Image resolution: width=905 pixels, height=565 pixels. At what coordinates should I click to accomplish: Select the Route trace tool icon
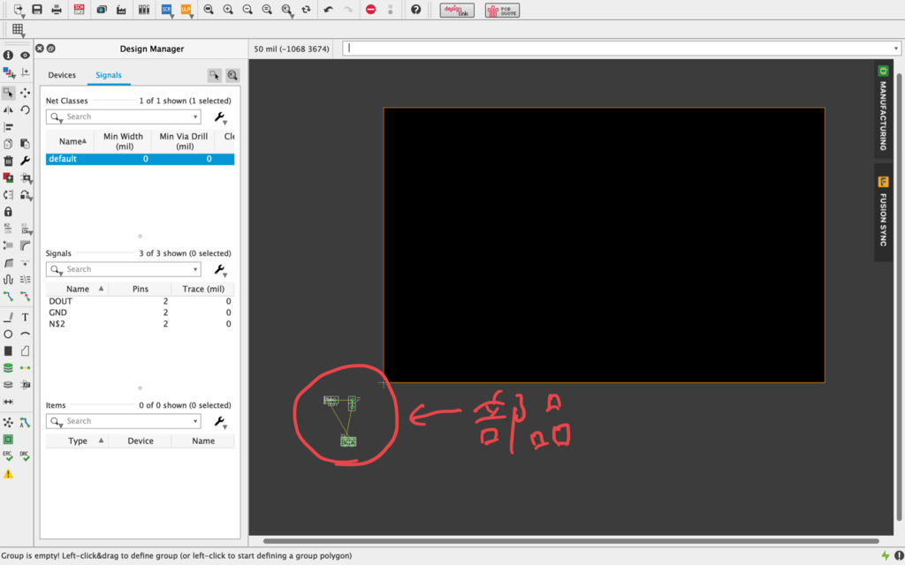(8, 297)
